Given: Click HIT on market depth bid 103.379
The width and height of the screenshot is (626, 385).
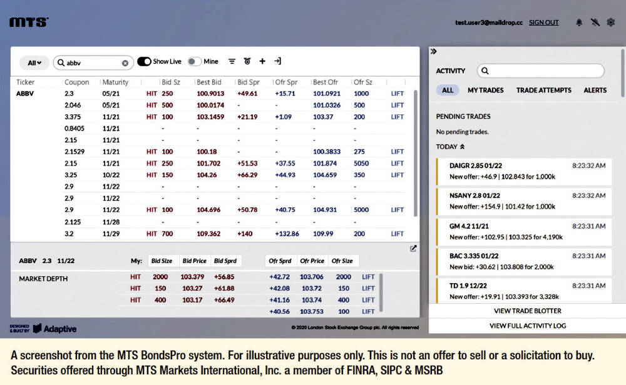Looking at the screenshot, I should [135, 277].
